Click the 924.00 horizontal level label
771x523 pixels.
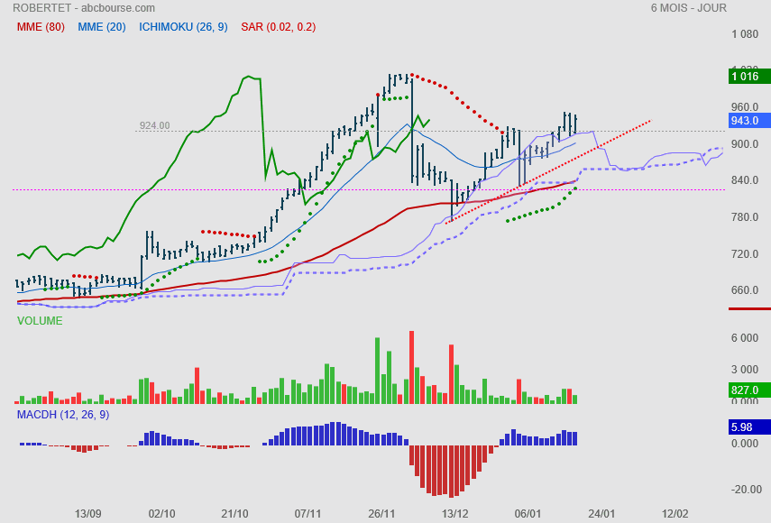tap(154, 125)
